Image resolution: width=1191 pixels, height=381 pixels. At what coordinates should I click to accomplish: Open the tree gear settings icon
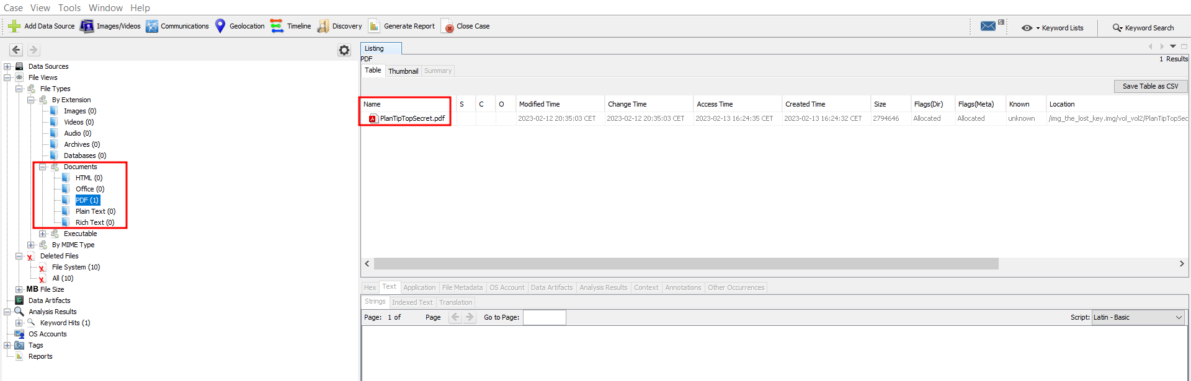[x=344, y=50]
